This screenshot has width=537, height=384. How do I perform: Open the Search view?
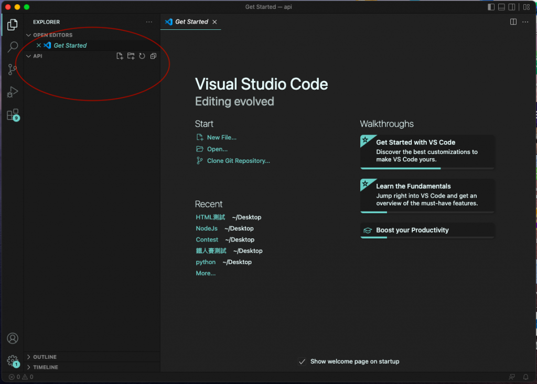13,47
